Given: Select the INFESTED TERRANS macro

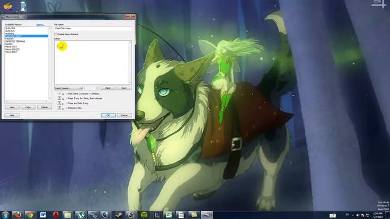Looking at the screenshot, I should point(15,41).
